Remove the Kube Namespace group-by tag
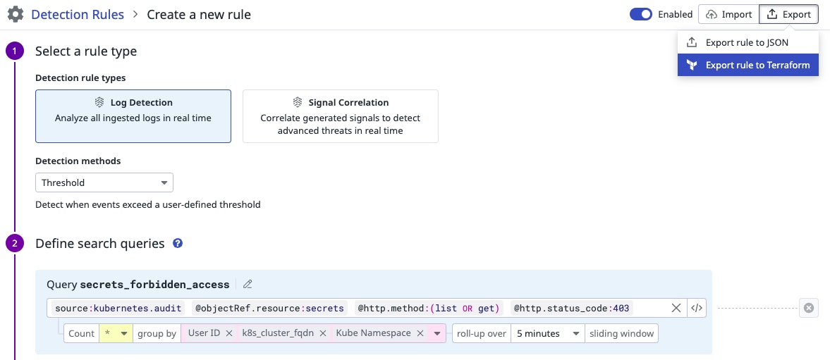The height and width of the screenshot is (360, 830). click(x=420, y=333)
